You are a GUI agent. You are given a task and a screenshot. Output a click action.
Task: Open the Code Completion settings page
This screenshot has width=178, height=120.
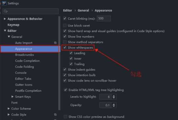(x=27, y=61)
